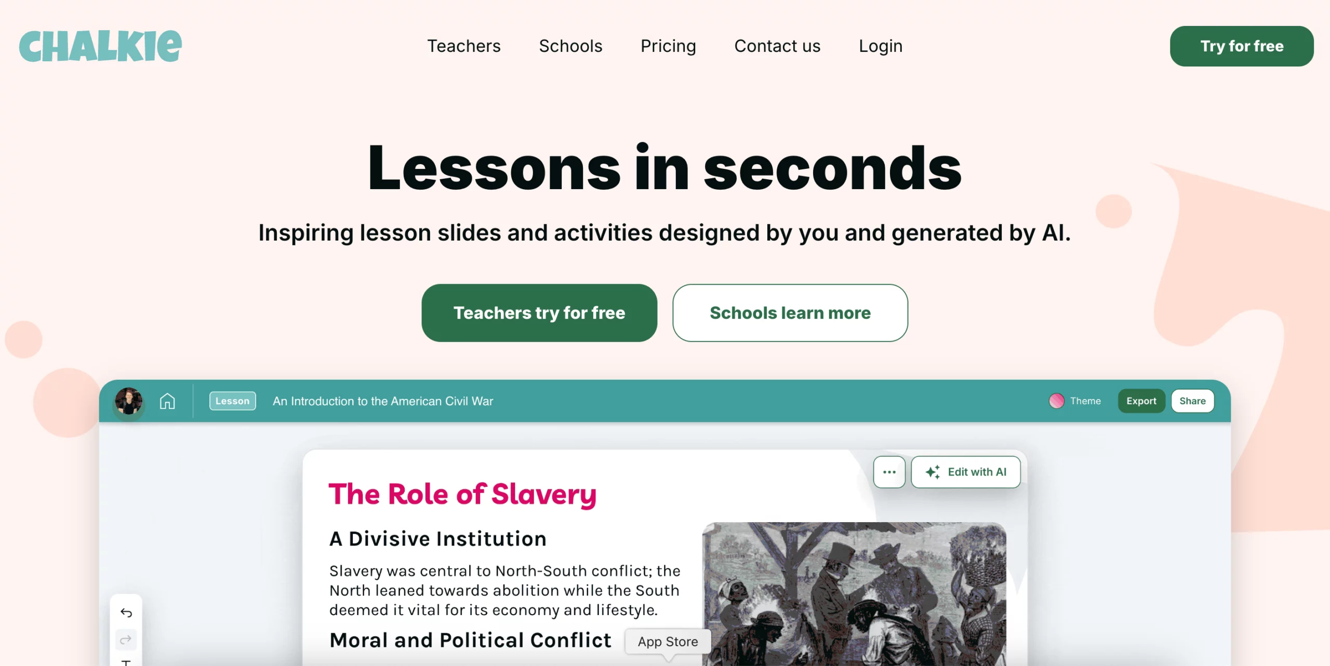Viewport: 1330px width, 666px height.
Task: Open the three-dot slide options menu
Action: point(889,472)
